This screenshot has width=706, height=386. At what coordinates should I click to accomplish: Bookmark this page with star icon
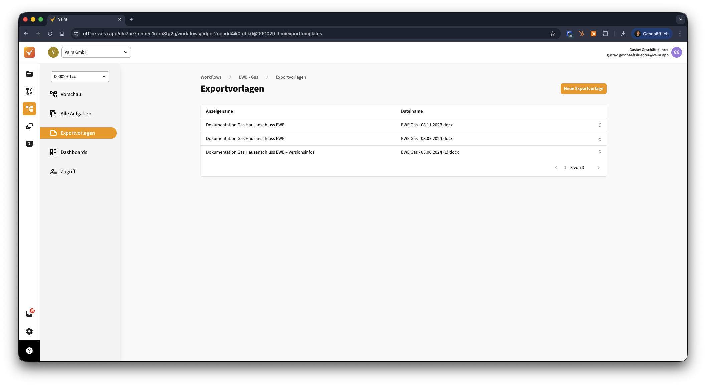[x=552, y=34]
